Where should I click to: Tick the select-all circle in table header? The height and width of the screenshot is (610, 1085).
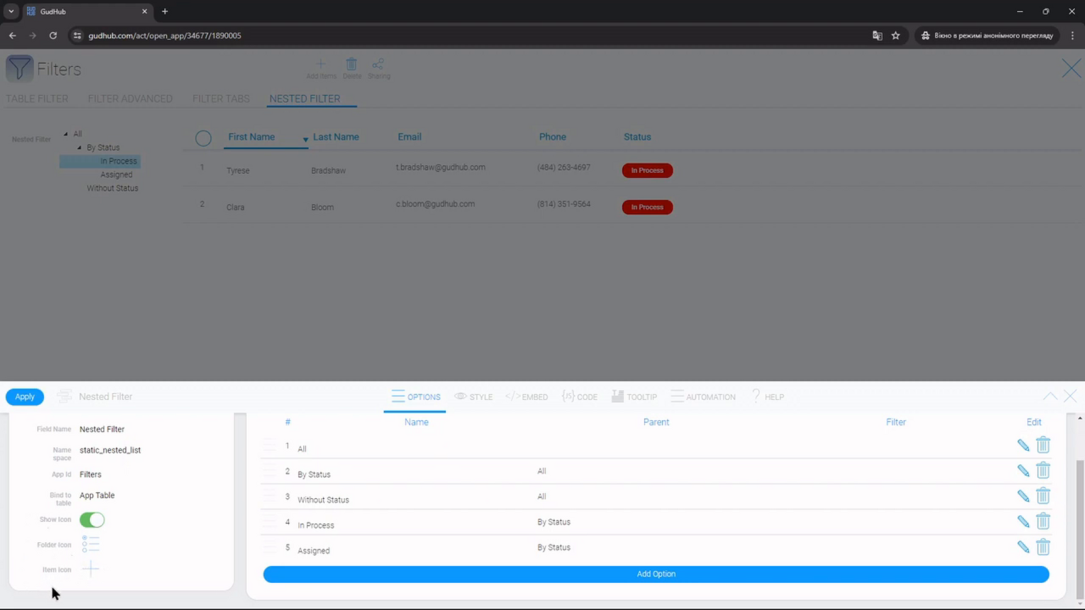point(203,138)
